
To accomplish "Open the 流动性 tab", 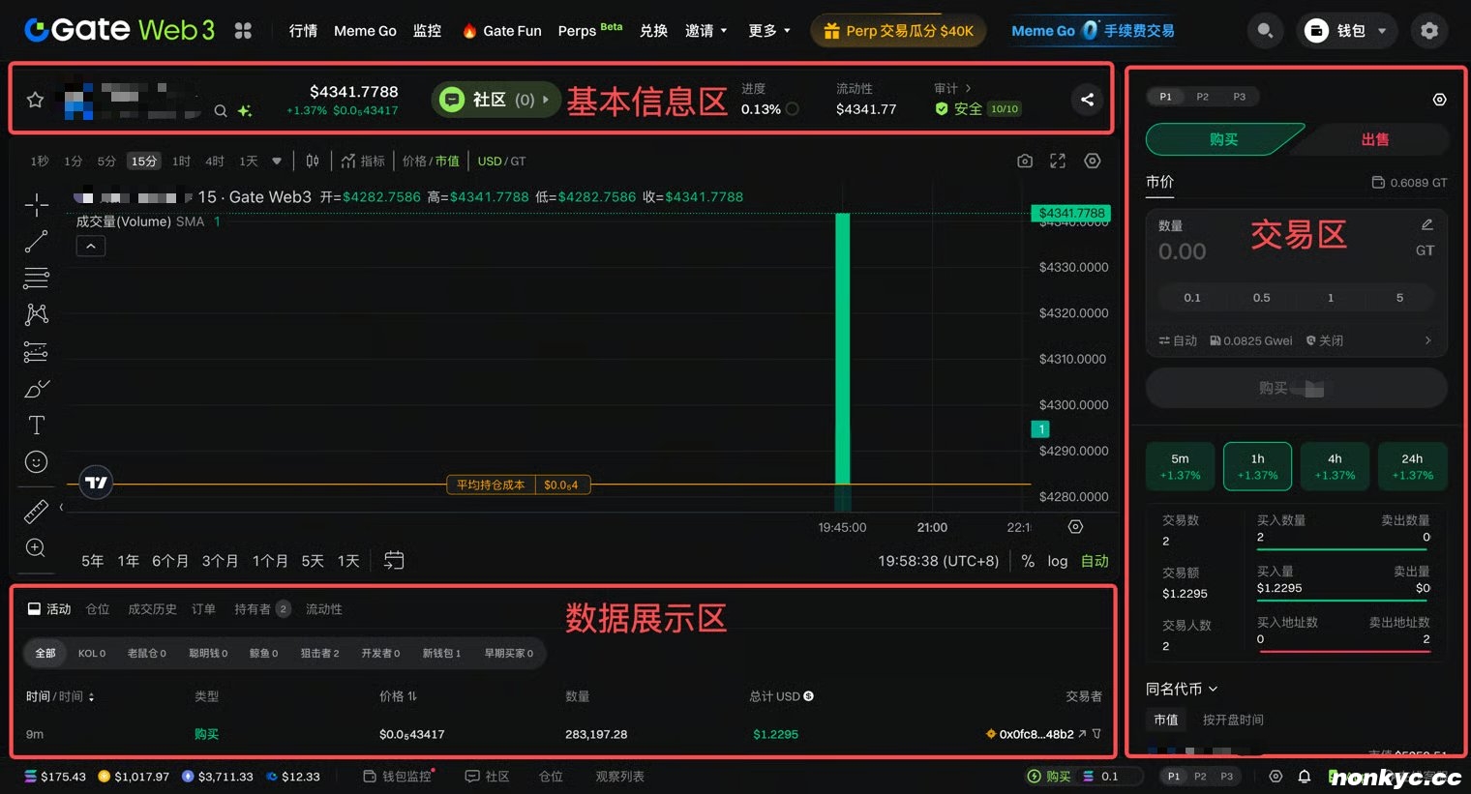I will [x=324, y=609].
